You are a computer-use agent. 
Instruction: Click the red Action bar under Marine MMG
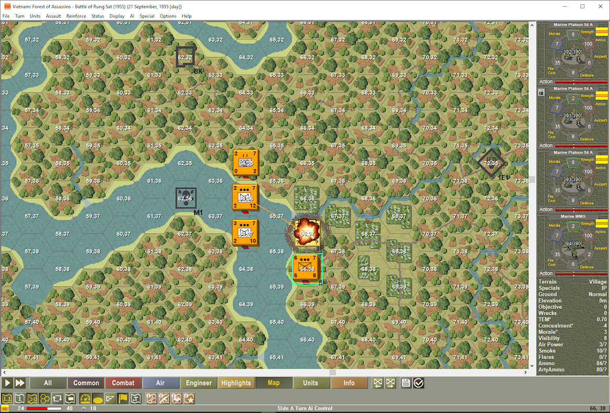(581, 273)
